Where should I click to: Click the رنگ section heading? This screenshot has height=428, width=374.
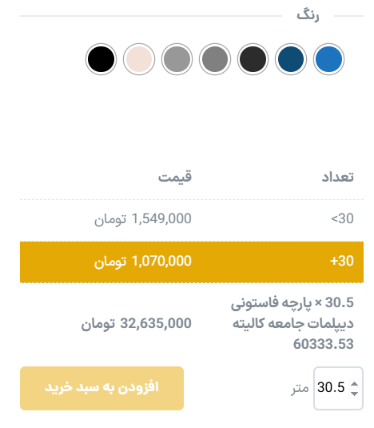click(x=308, y=14)
